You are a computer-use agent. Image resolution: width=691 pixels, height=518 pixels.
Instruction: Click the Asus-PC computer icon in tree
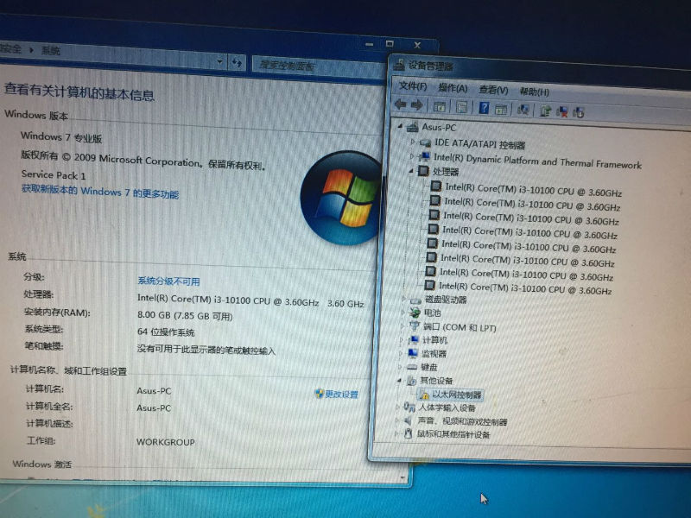click(x=413, y=127)
